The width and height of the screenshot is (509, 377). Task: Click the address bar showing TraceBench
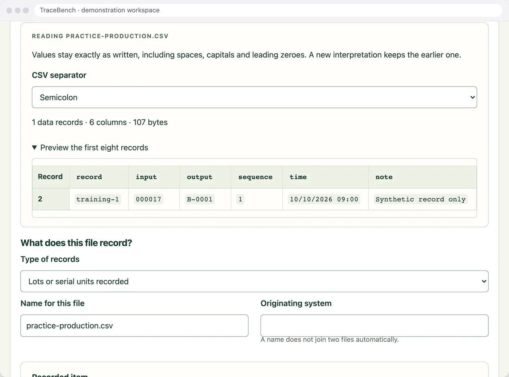pyautogui.click(x=268, y=10)
